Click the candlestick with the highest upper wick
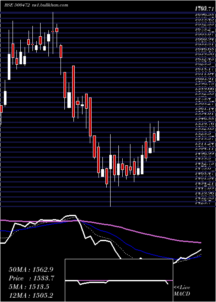The height and width of the screenshot is (302, 216). tap(53, 31)
